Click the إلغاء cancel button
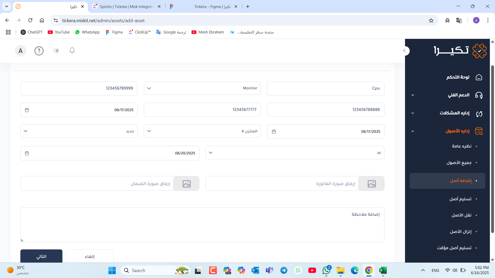Viewport: 495px width, 278px height. point(90,256)
